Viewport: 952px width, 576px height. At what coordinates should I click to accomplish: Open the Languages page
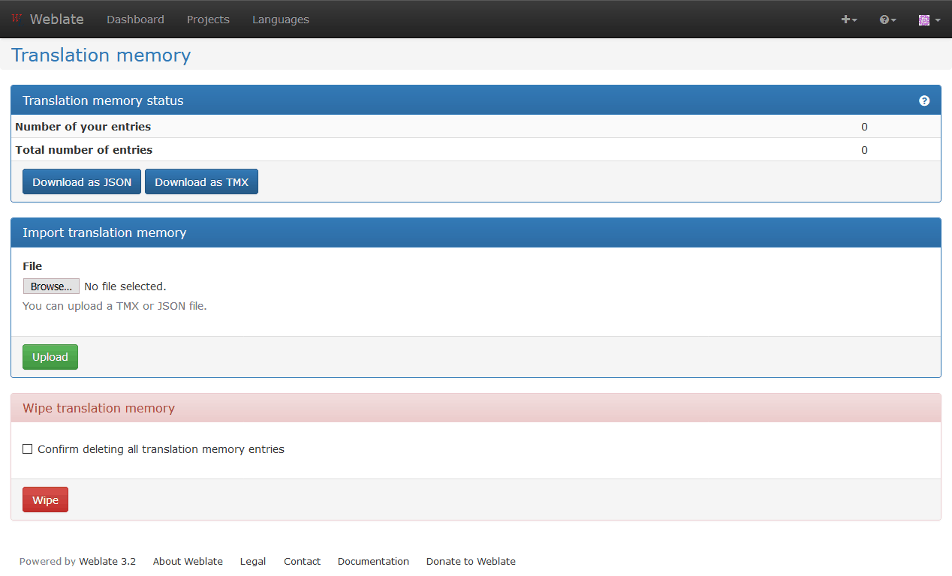[x=281, y=19]
